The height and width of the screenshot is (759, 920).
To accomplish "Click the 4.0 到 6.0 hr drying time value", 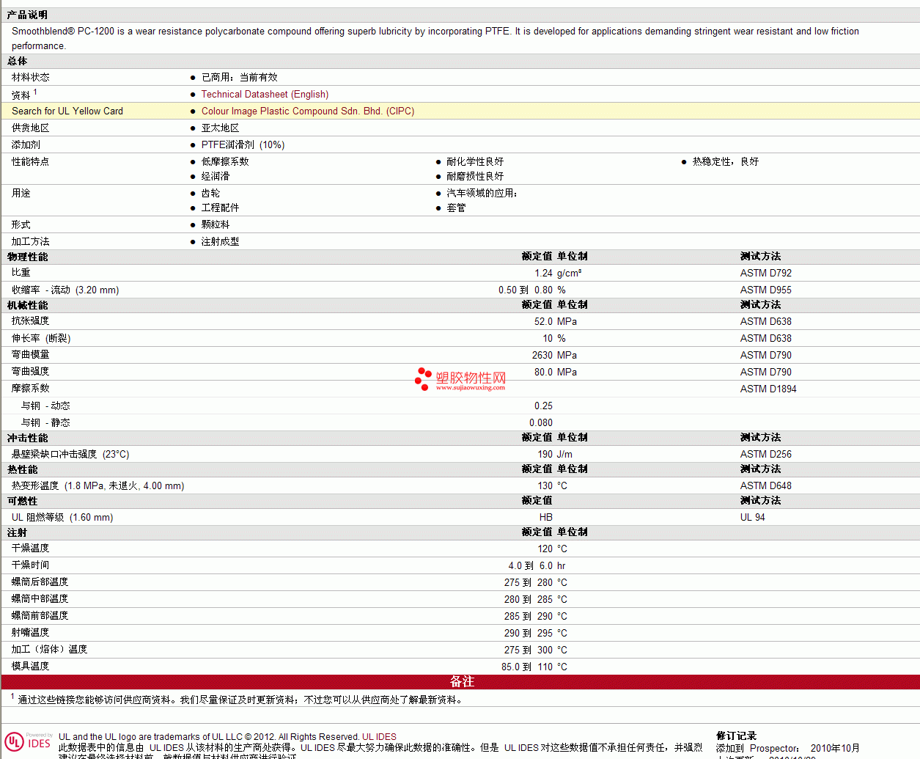I will click(537, 565).
